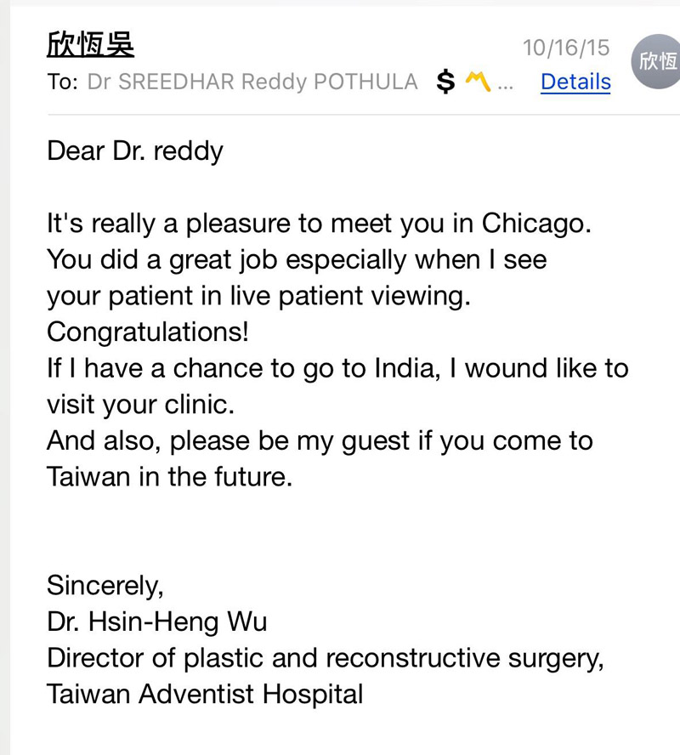Click the 10/16/15 date stamp
Viewport: 680px width, 755px height.
566,48
